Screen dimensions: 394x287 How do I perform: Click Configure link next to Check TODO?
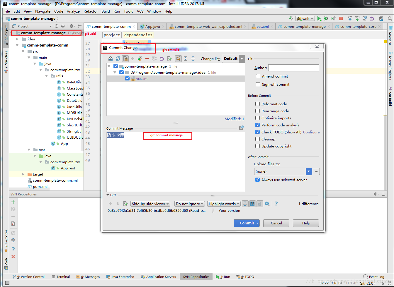(x=311, y=132)
